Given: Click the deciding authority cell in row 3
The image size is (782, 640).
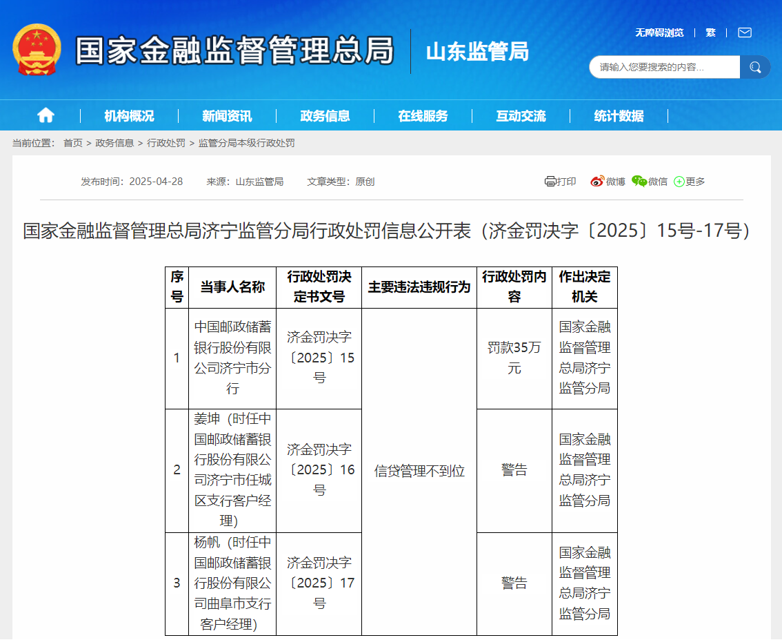Looking at the screenshot, I should (x=585, y=583).
